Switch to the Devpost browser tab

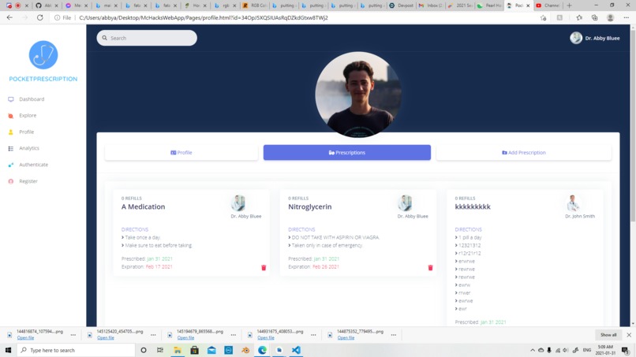pyautogui.click(x=401, y=6)
